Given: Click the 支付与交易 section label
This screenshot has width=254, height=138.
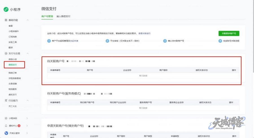Looking at the screenshot, I should point(14,54).
